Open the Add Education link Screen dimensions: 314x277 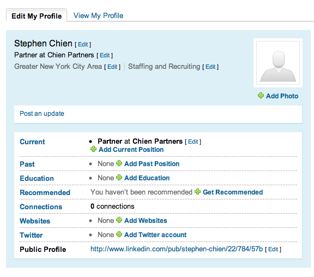pyautogui.click(x=147, y=178)
